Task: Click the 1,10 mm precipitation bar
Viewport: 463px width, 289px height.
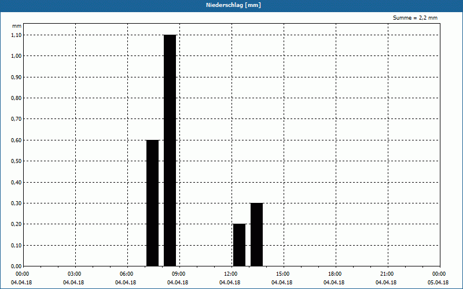Action: pyautogui.click(x=170, y=150)
